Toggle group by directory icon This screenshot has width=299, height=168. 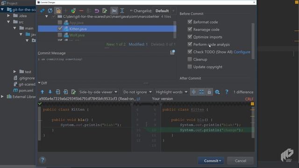click(114, 11)
